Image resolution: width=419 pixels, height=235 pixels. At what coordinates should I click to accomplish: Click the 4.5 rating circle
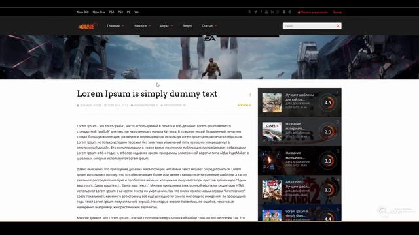327,102
